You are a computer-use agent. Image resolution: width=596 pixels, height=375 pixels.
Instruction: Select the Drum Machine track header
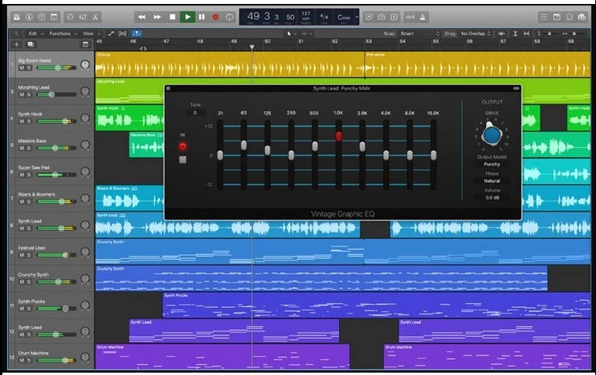click(40, 353)
